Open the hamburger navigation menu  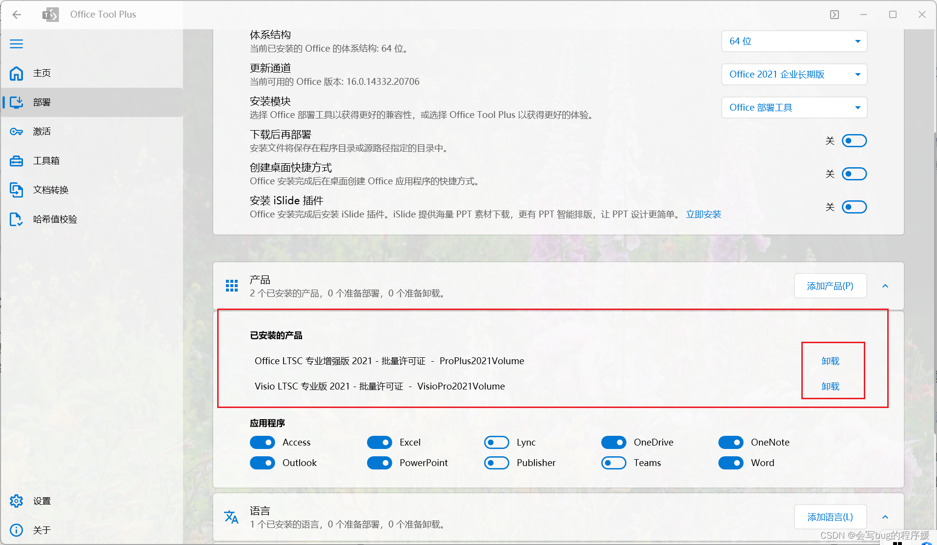coord(16,44)
